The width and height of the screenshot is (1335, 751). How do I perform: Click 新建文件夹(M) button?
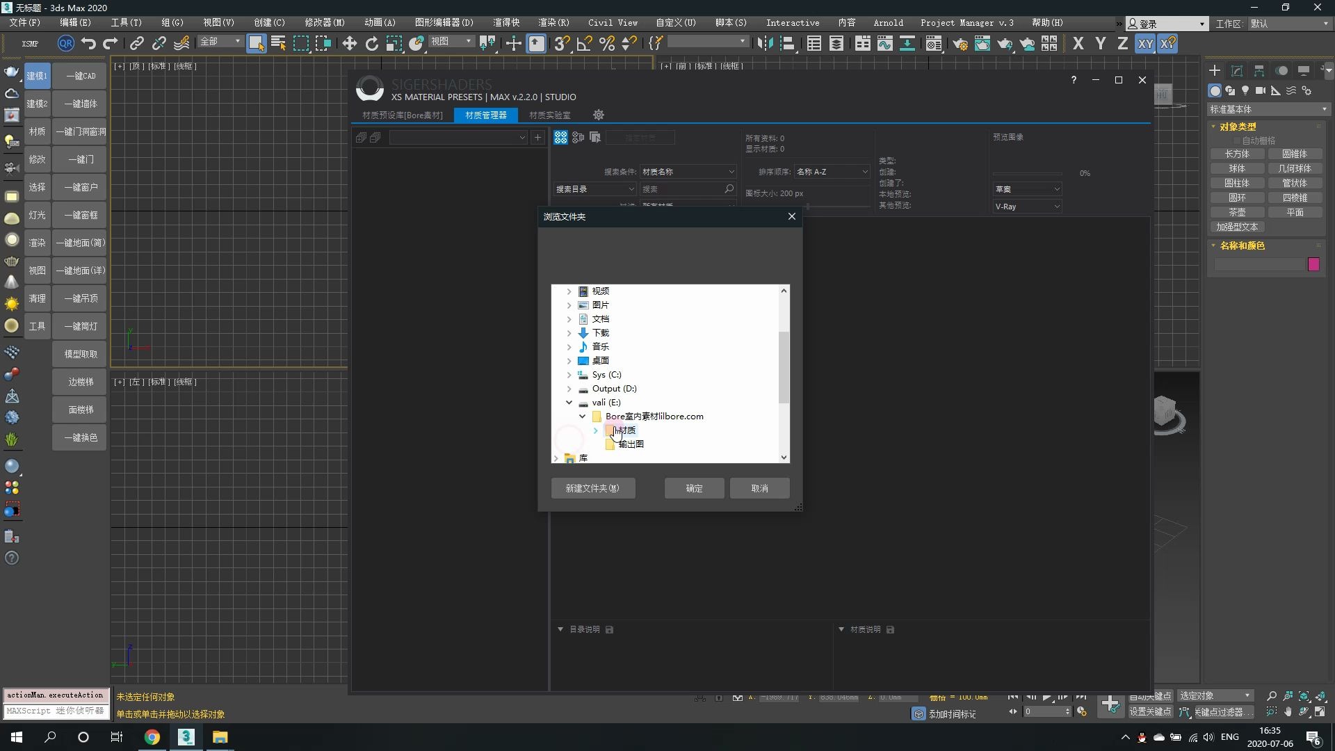pyautogui.click(x=592, y=488)
